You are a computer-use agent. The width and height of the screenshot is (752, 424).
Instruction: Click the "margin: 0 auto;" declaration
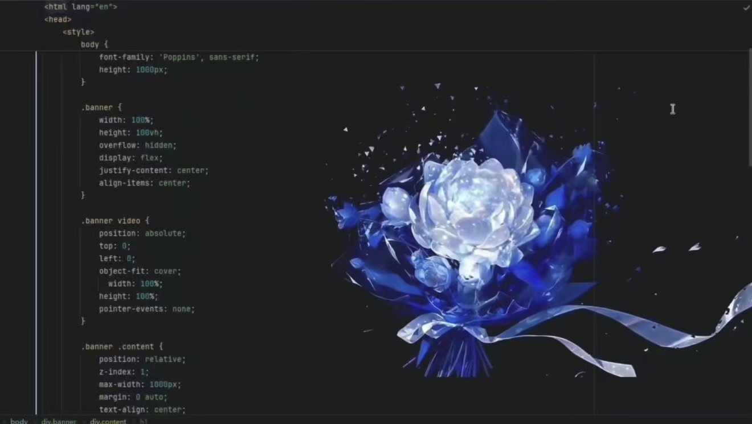click(133, 397)
